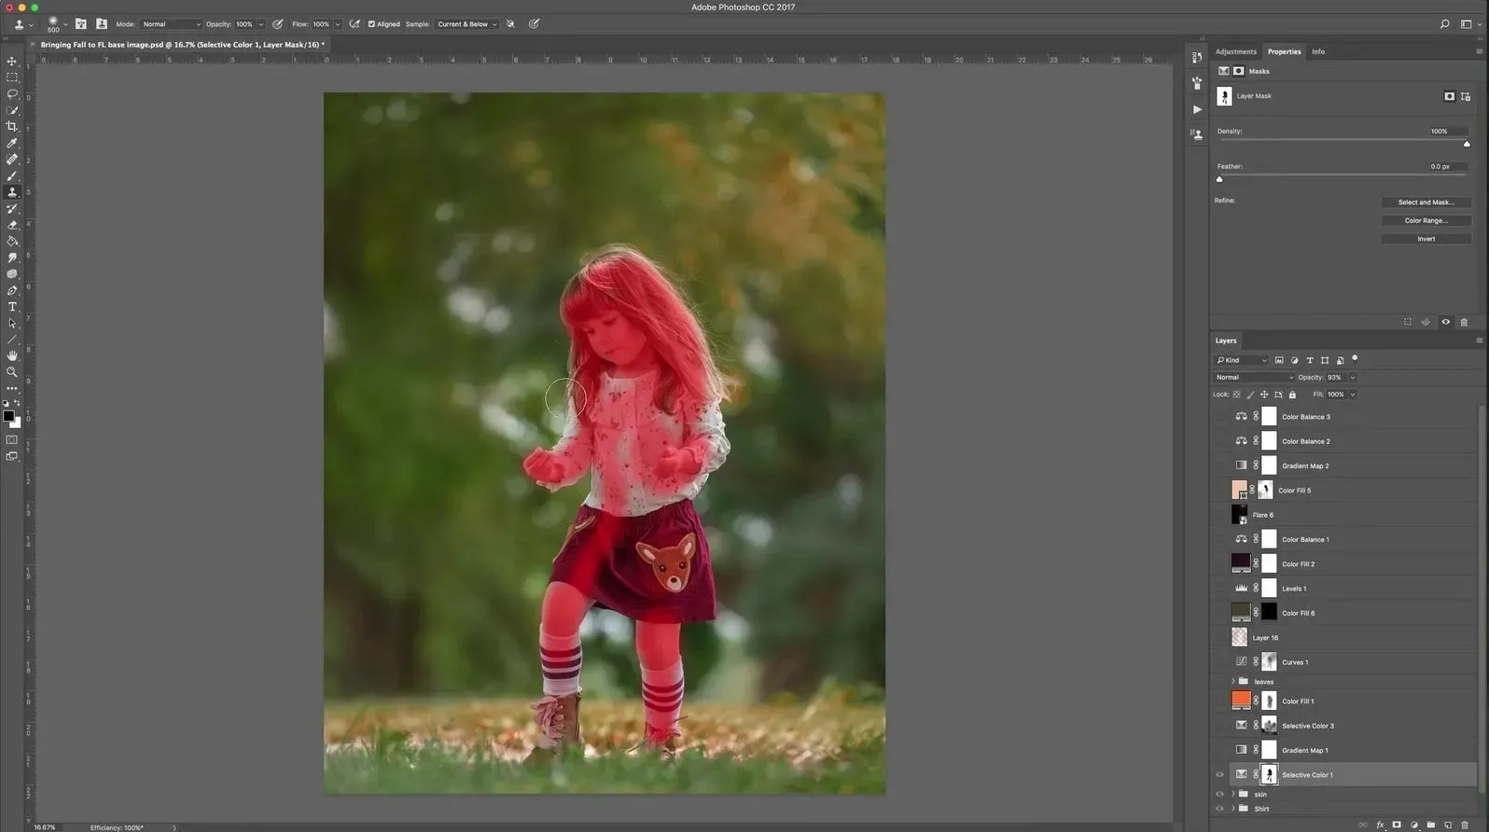Click the Invert mask button
Screen dimensions: 1489x832
pos(1425,239)
